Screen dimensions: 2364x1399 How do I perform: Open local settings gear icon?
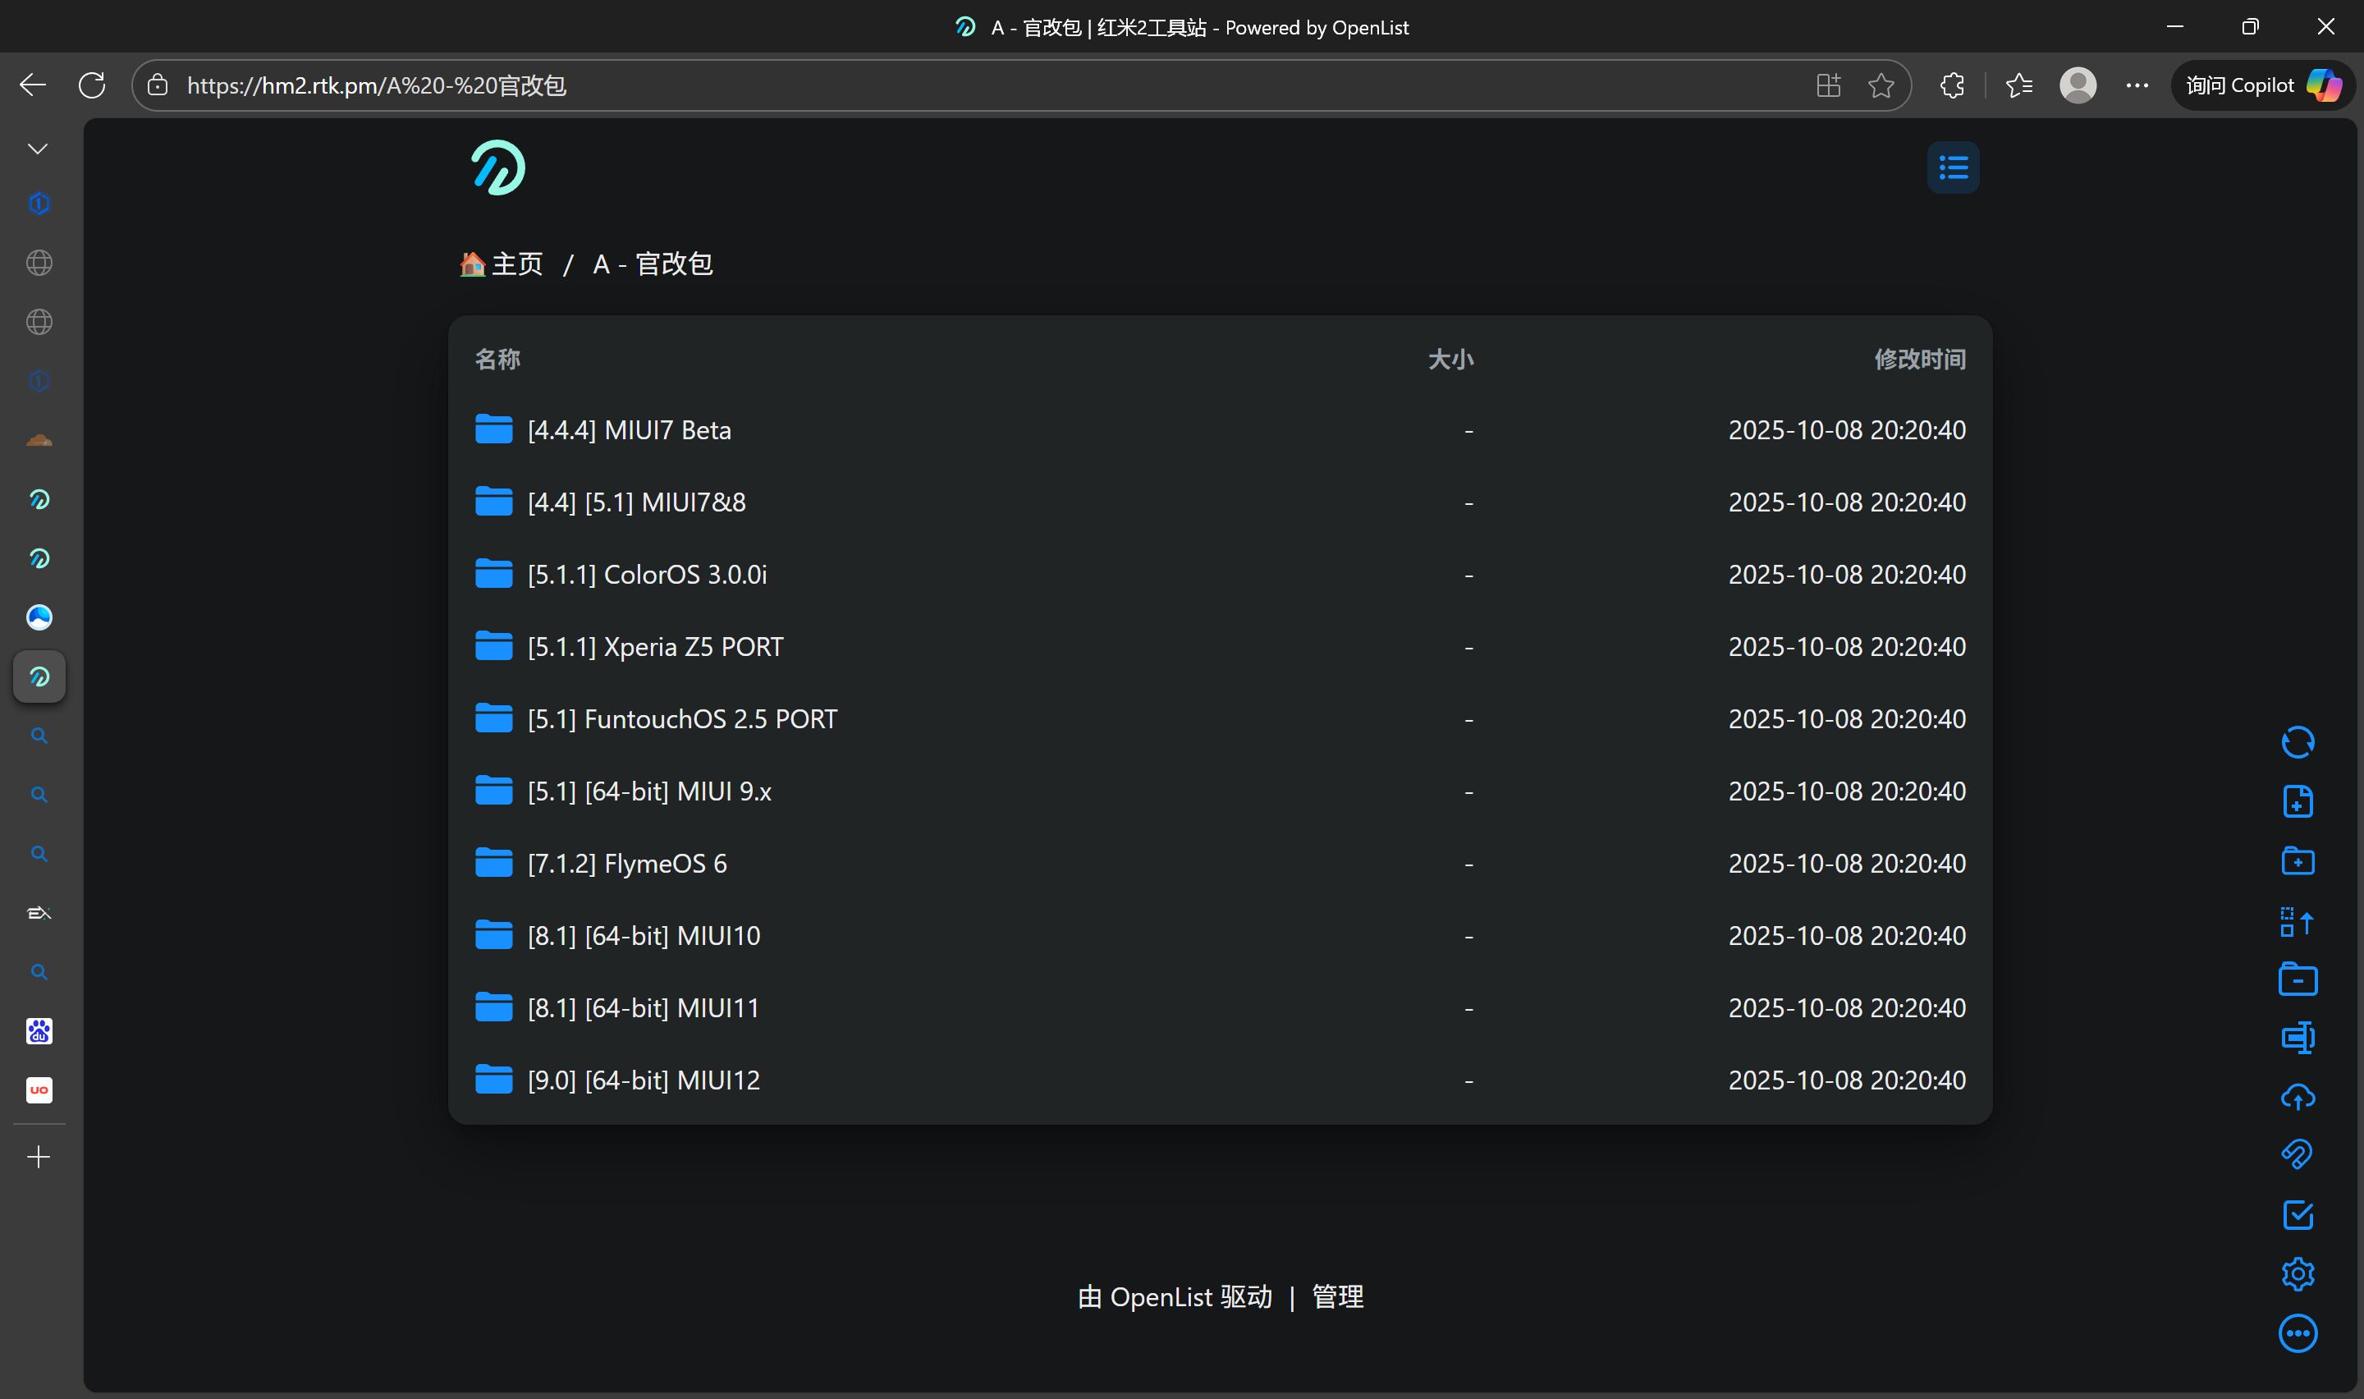pyautogui.click(x=2298, y=1273)
